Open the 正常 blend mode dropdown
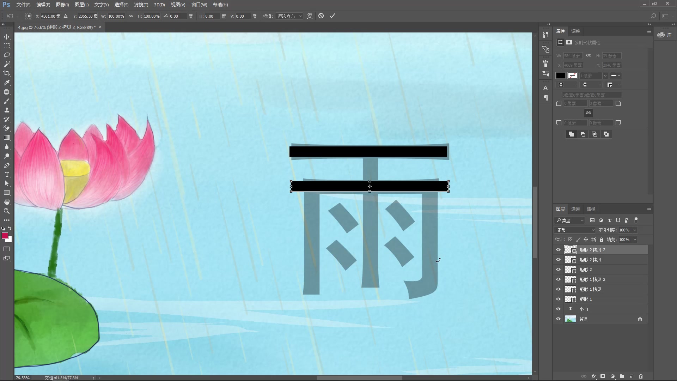The image size is (677, 381). click(x=575, y=230)
